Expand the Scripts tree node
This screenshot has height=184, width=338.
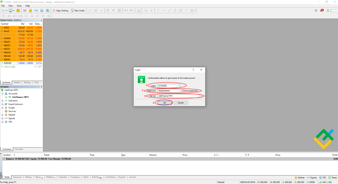(3, 108)
